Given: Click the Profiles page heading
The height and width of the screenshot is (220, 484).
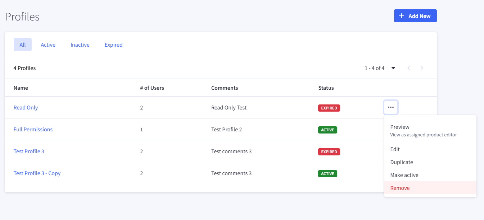Looking at the screenshot, I should pos(22,17).
